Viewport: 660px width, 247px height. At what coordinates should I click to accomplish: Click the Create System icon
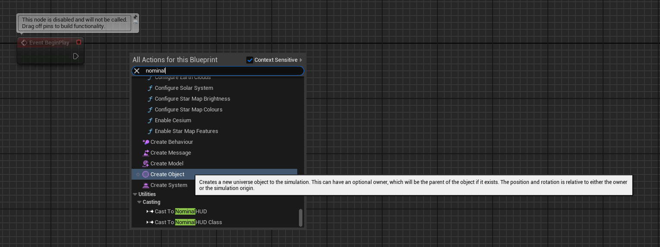146,185
